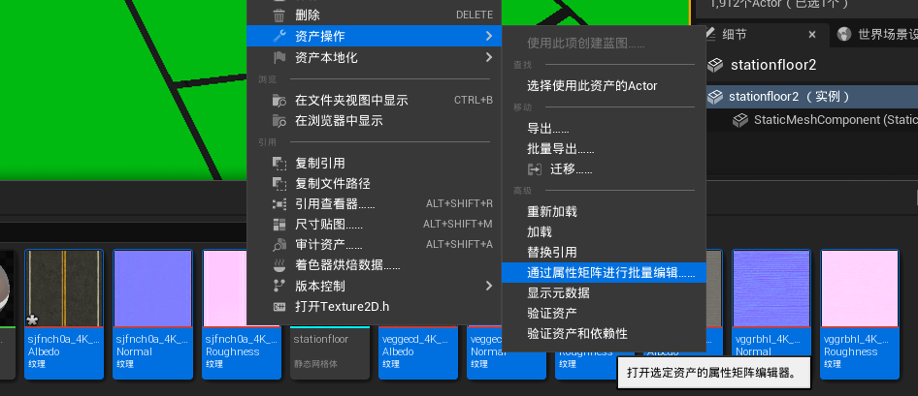Click the 版本控制 branch icon
The width and height of the screenshot is (918, 396).
(279, 287)
